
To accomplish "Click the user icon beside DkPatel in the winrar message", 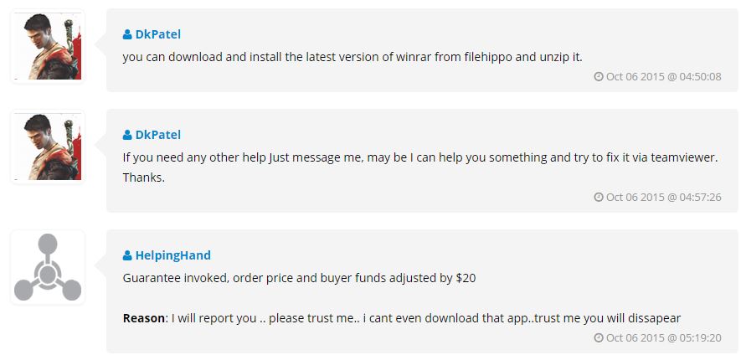I will point(127,35).
